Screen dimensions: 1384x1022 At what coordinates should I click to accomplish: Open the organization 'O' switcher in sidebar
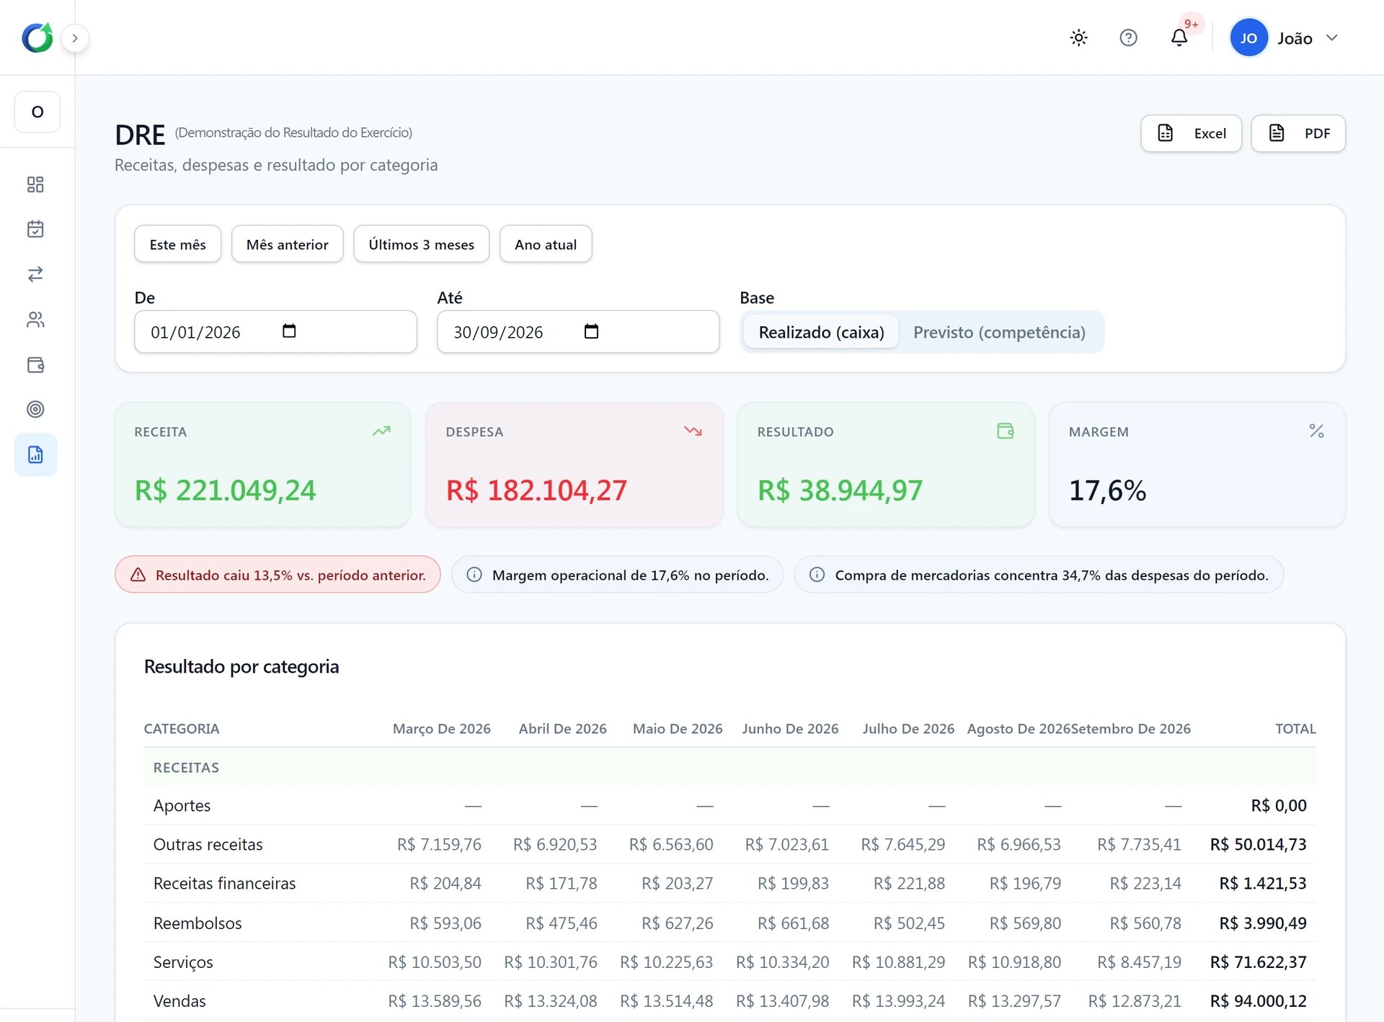coord(37,112)
